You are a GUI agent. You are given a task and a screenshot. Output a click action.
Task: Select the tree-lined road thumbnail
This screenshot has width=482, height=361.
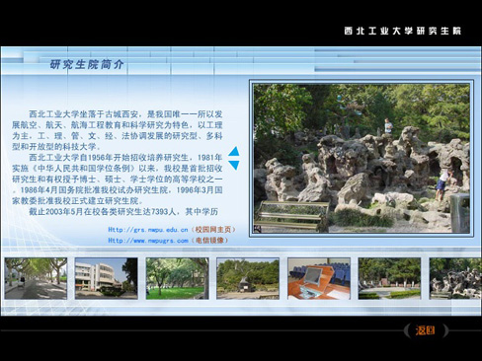point(36,278)
